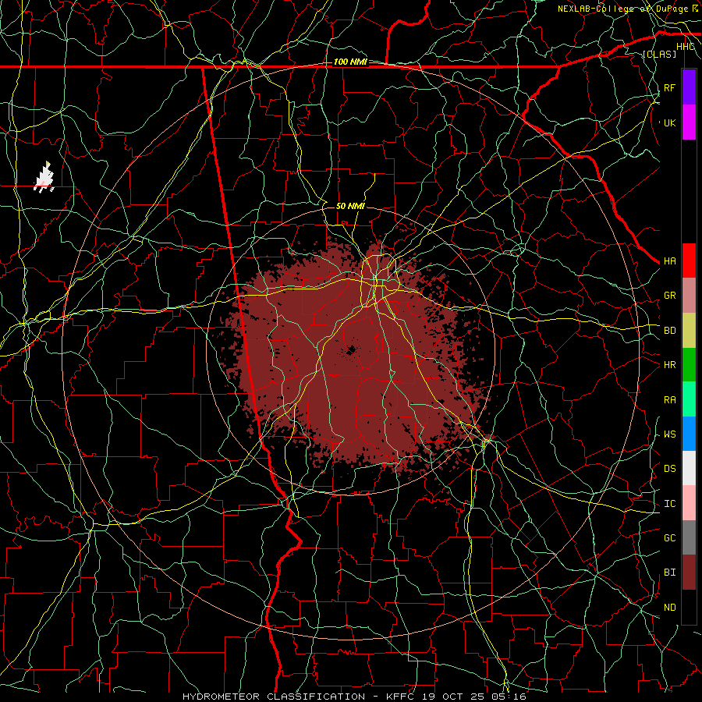This screenshot has width=702, height=702.
Task: Click the 100 NMI range ring label
Action: coord(350,62)
